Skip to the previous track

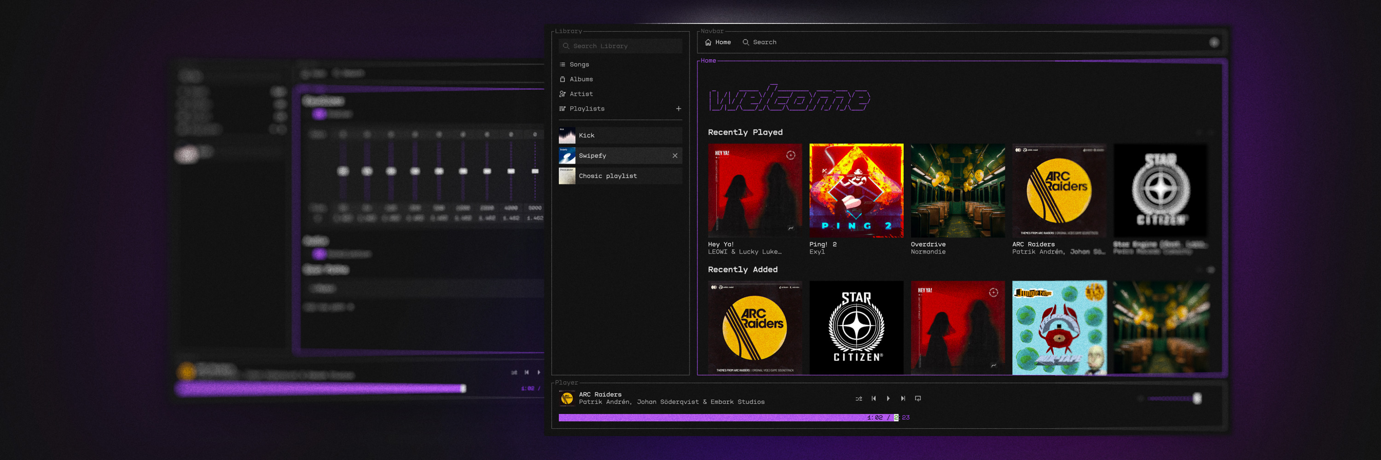point(873,398)
